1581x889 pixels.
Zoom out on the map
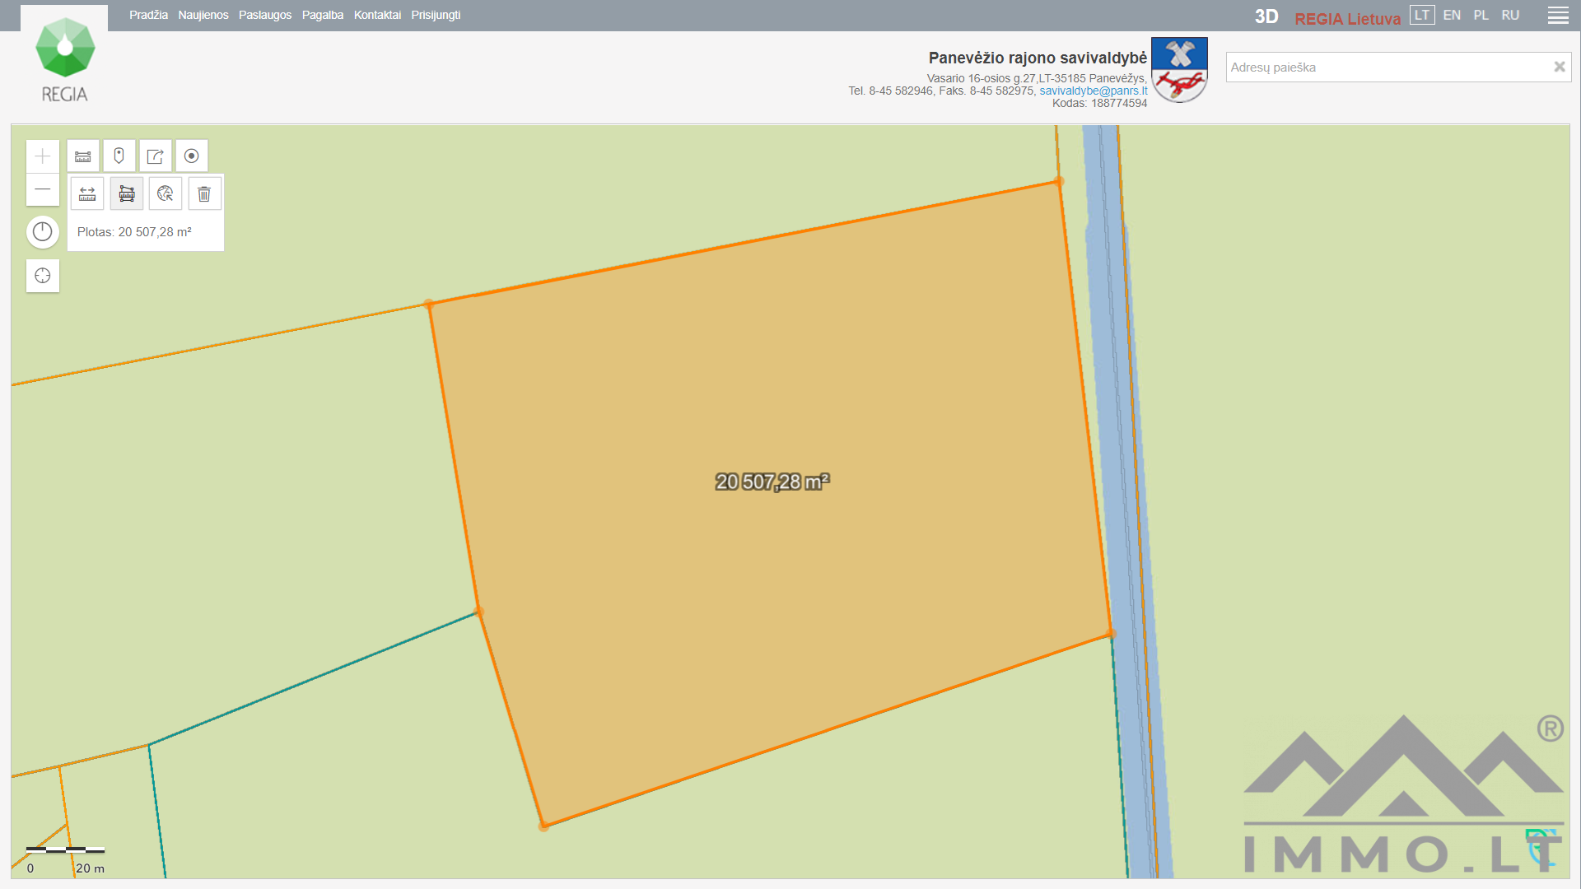[43, 189]
